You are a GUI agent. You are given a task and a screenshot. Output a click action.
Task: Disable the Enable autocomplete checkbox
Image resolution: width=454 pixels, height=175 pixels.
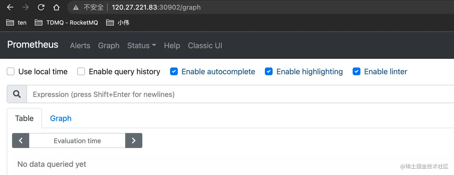point(174,71)
